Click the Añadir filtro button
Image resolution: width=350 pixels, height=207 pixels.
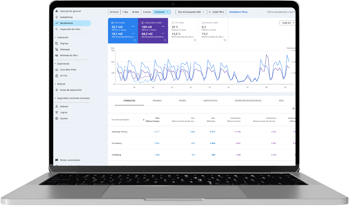(216, 12)
